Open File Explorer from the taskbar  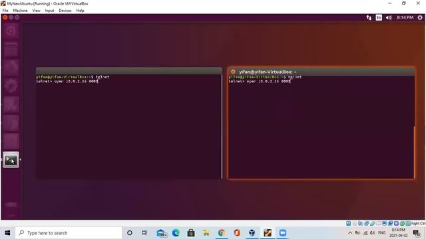click(x=206, y=233)
